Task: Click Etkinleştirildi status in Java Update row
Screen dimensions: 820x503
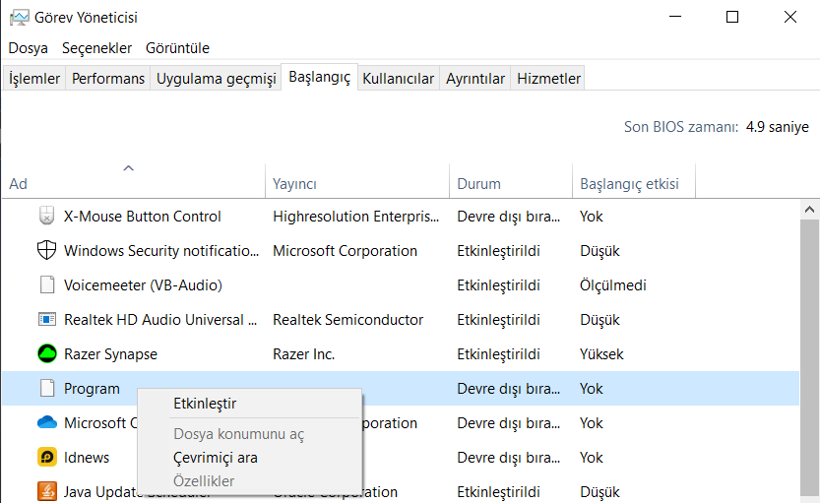Action: click(498, 492)
